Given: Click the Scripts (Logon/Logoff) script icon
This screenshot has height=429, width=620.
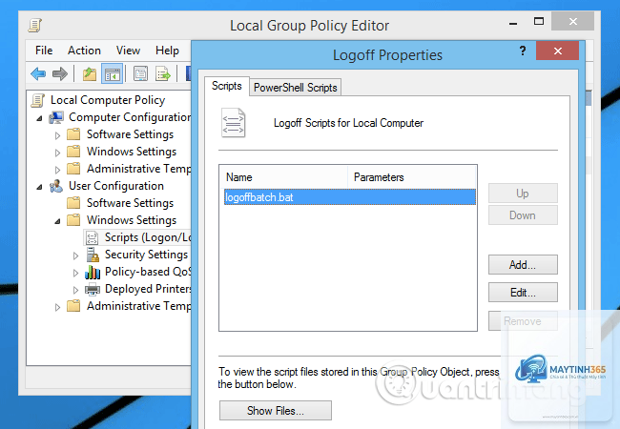Looking at the screenshot, I should pyautogui.click(x=93, y=237).
